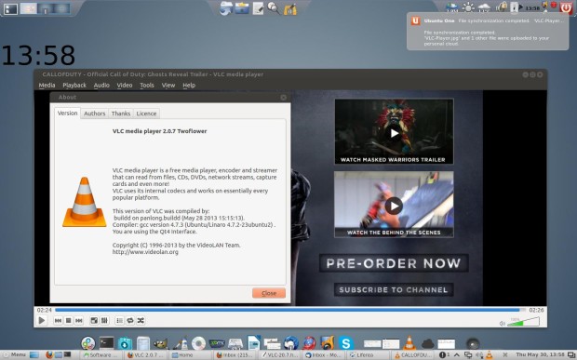Click the Ubuntu One notification popup
This screenshot has width=577, height=360.
tap(488, 32)
